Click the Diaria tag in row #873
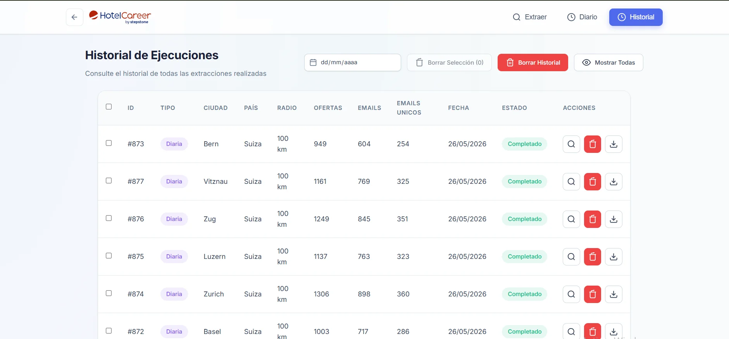Screen dimensions: 729x339 click(x=174, y=144)
